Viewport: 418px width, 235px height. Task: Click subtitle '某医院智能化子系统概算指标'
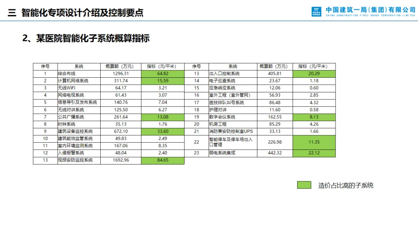click(x=93, y=38)
